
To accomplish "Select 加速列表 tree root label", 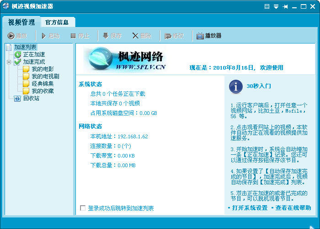I will 25,47.
